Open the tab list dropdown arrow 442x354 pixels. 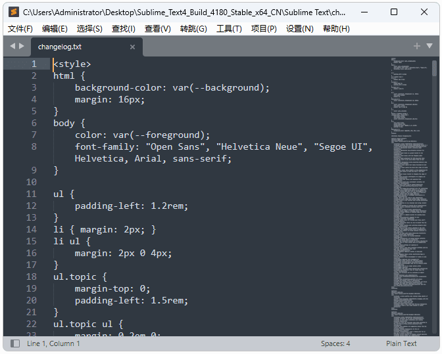(x=429, y=46)
